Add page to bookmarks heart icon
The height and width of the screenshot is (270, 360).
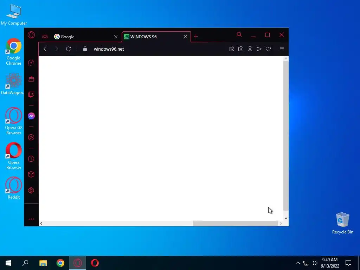pos(268,49)
